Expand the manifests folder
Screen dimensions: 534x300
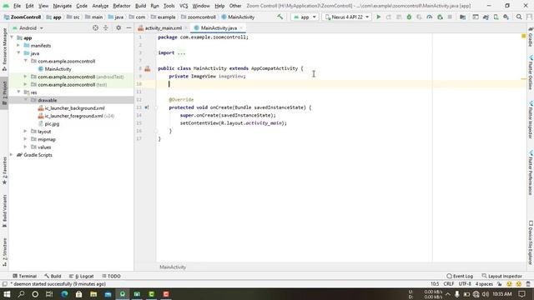pos(18,45)
